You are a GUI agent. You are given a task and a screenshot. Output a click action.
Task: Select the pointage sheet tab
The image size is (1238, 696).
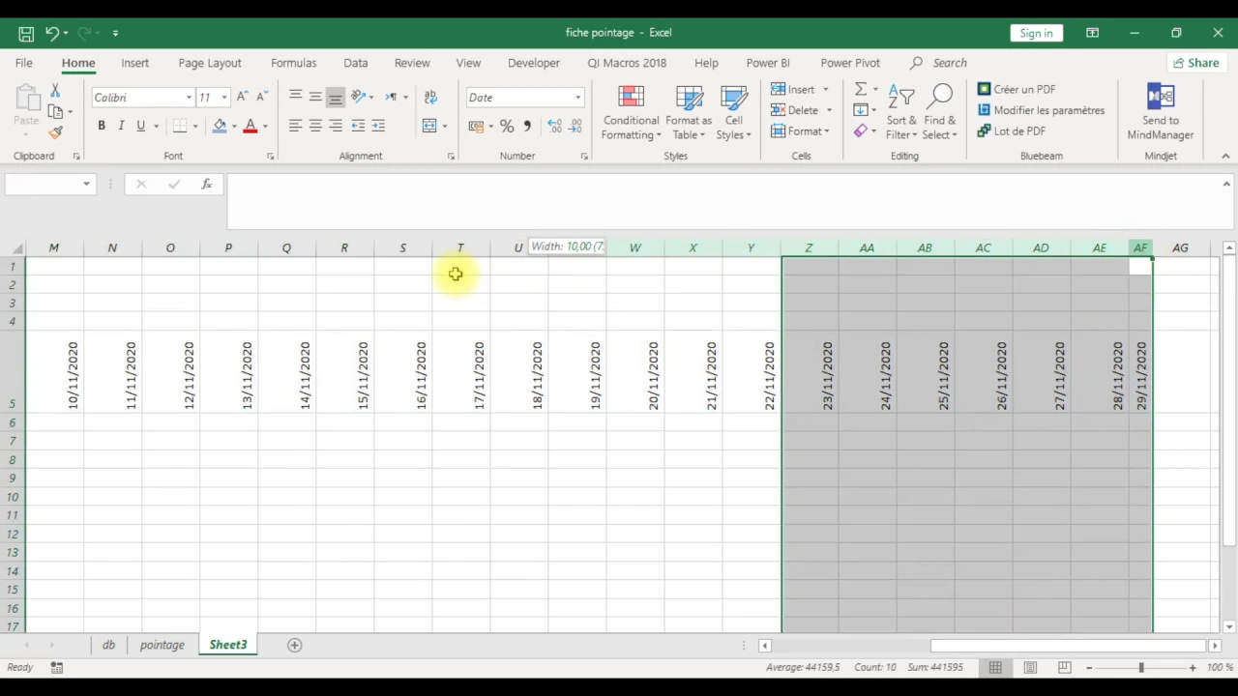[x=162, y=645]
